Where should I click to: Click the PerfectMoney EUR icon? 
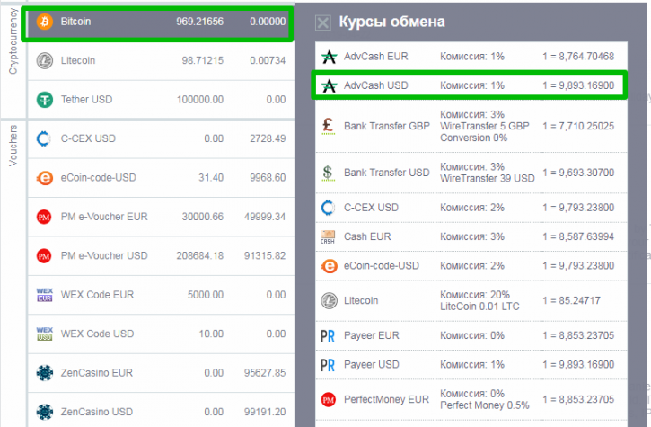[329, 399]
